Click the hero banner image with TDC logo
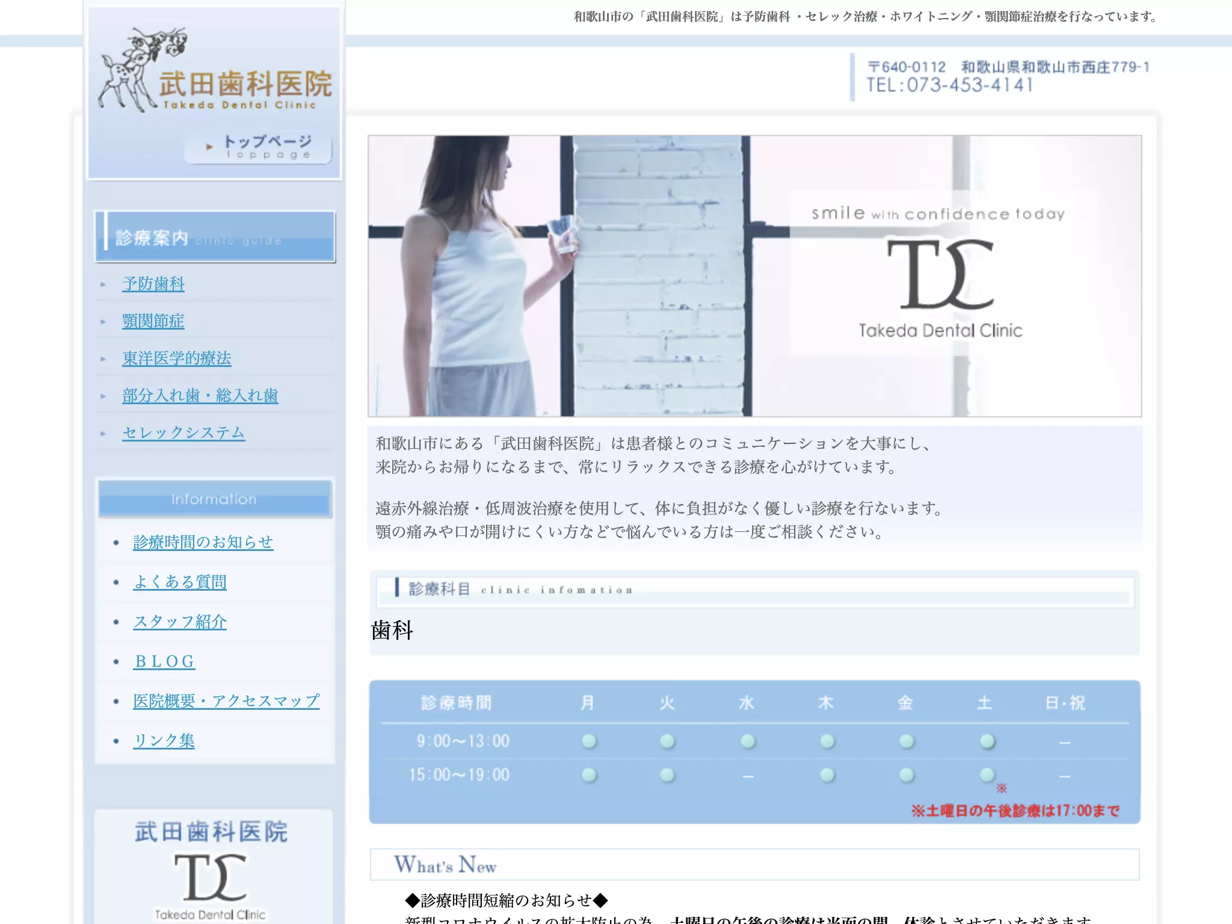 (x=755, y=276)
